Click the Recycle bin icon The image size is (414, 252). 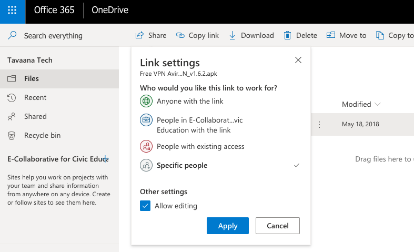[12, 136]
